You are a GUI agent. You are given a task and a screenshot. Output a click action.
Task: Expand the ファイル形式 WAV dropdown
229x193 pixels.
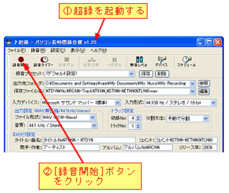point(92,117)
